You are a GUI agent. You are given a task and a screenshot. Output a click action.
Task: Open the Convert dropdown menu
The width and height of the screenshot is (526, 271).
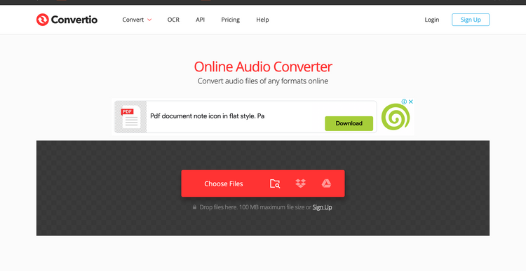(x=137, y=20)
